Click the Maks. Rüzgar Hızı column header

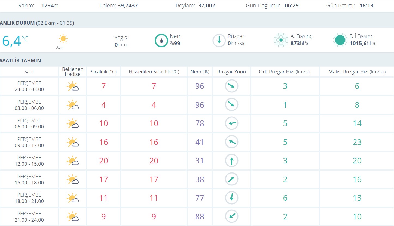click(x=357, y=72)
